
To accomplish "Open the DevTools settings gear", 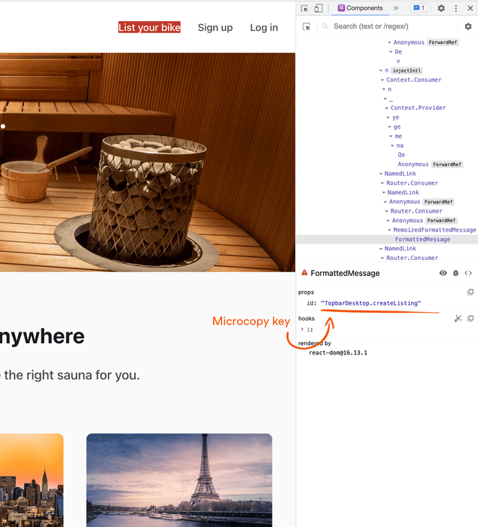I will [441, 8].
